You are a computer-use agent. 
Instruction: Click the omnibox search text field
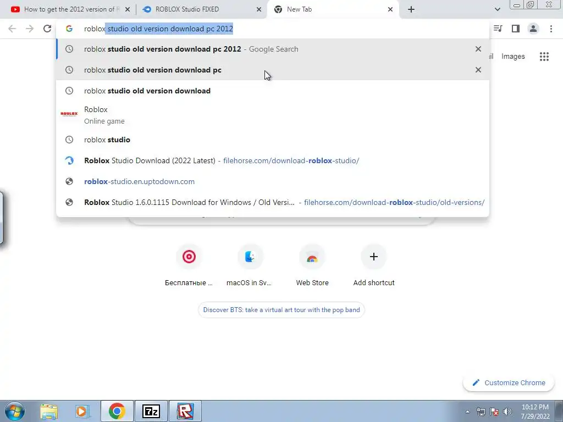click(273, 29)
